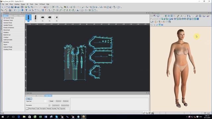The height and width of the screenshot is (119, 212).
Task: Click the Piece Name column header
Action: [x=32, y=109]
